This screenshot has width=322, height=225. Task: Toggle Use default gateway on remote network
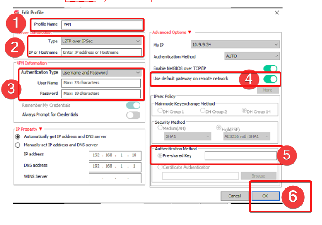coord(270,79)
